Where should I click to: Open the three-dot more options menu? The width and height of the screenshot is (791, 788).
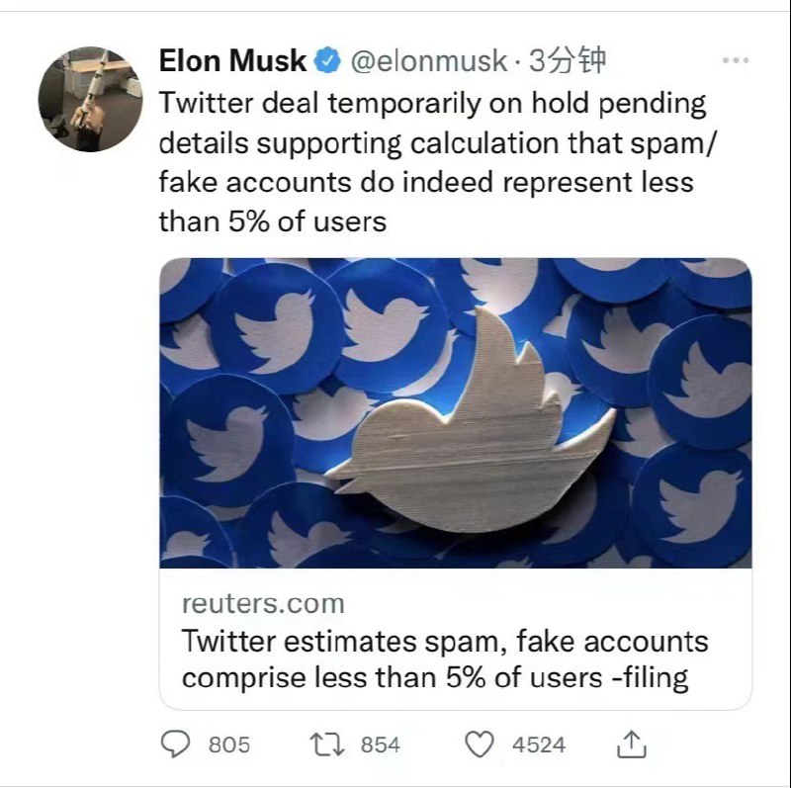click(736, 61)
